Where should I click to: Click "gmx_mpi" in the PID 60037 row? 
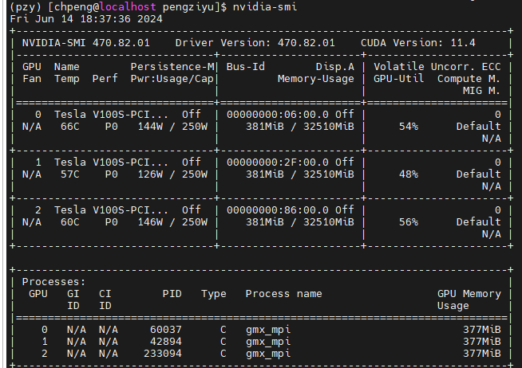point(268,330)
